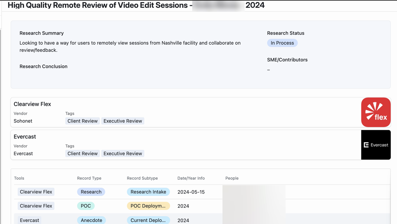Click the date 2024-05-15 cell
The width and height of the screenshot is (397, 224).
[x=191, y=192]
